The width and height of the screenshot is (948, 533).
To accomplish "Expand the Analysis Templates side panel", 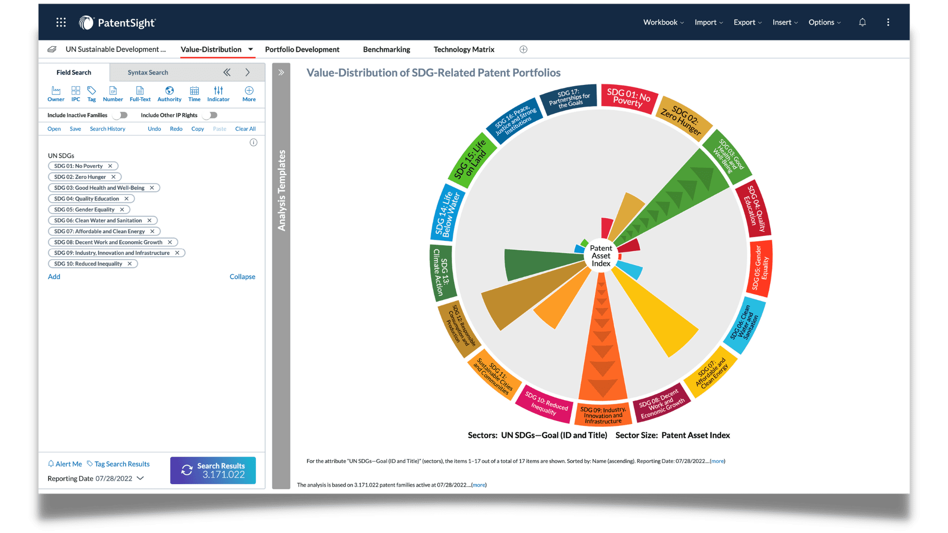I will (x=281, y=73).
